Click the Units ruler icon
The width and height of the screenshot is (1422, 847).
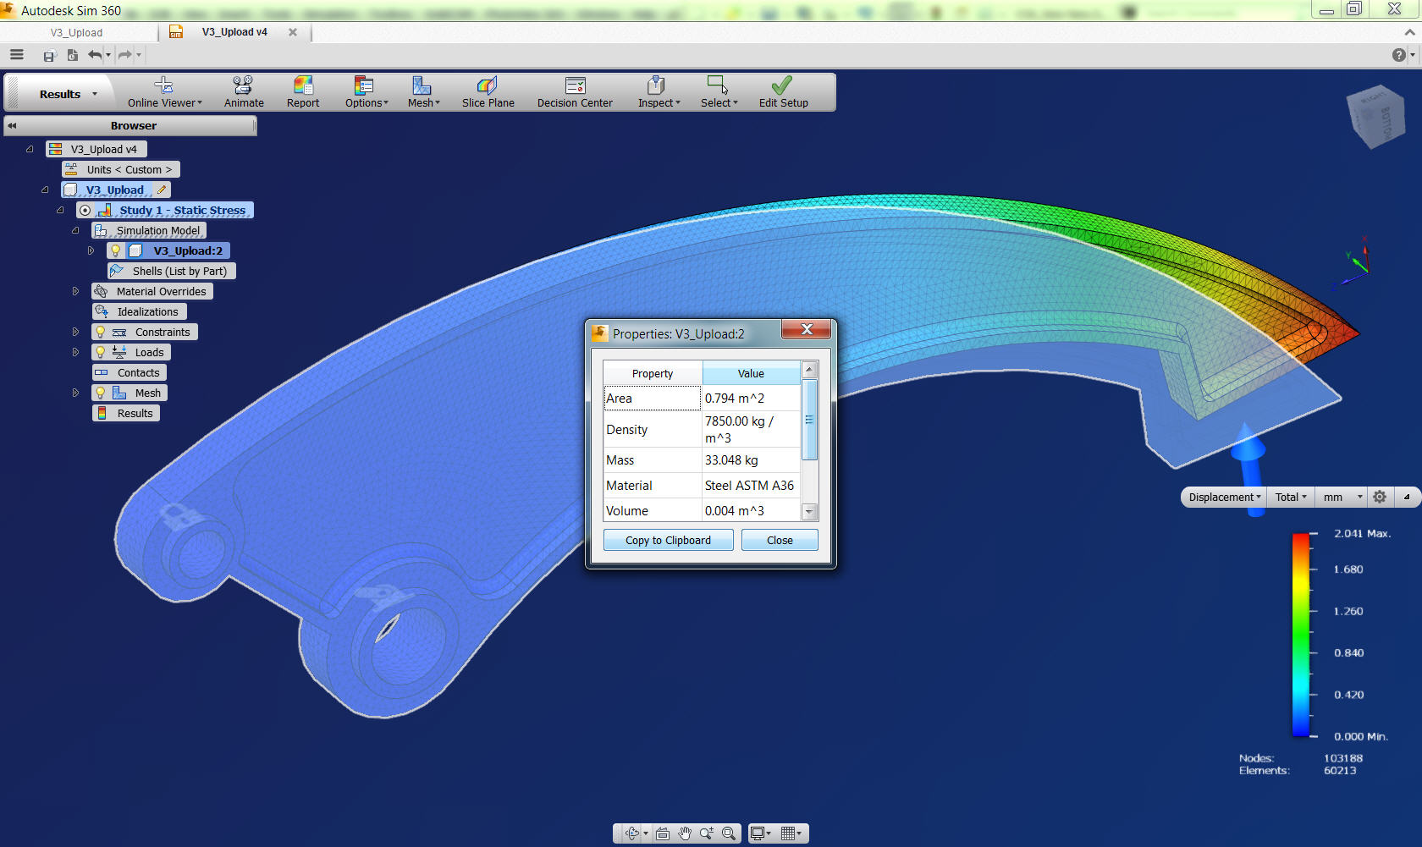(x=71, y=169)
